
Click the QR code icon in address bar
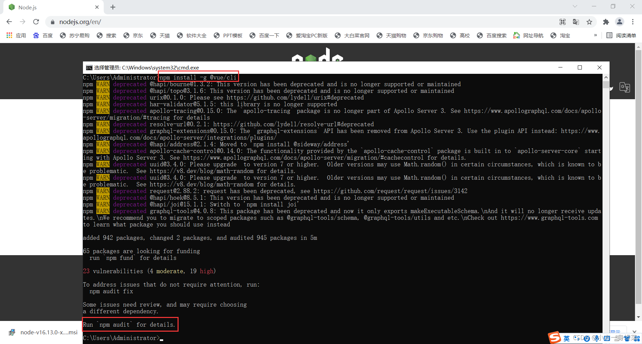tap(562, 22)
